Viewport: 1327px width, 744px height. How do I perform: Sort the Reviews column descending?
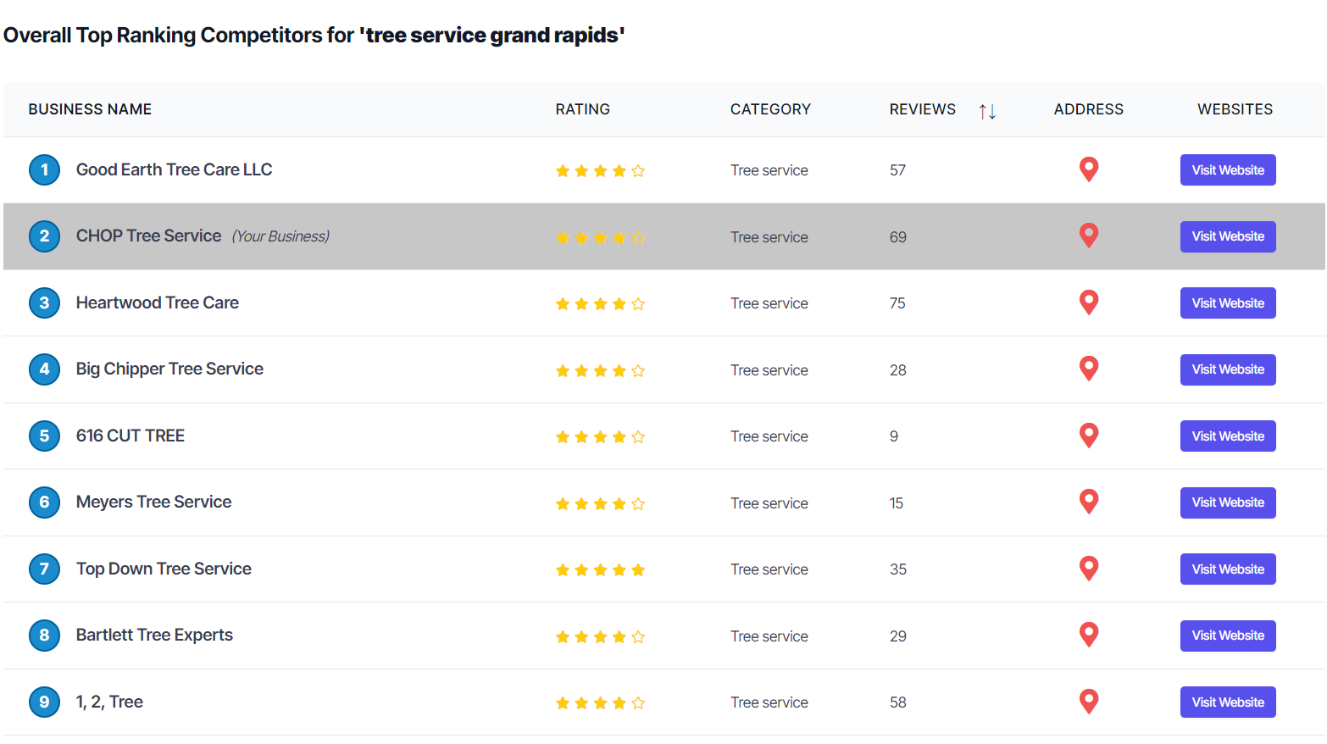point(992,111)
